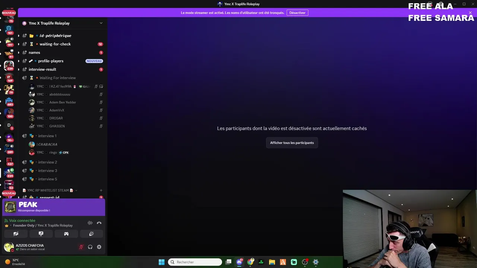Screen dimensions: 477x268
Task: Share your screen from voice panel
Action: 41,234
